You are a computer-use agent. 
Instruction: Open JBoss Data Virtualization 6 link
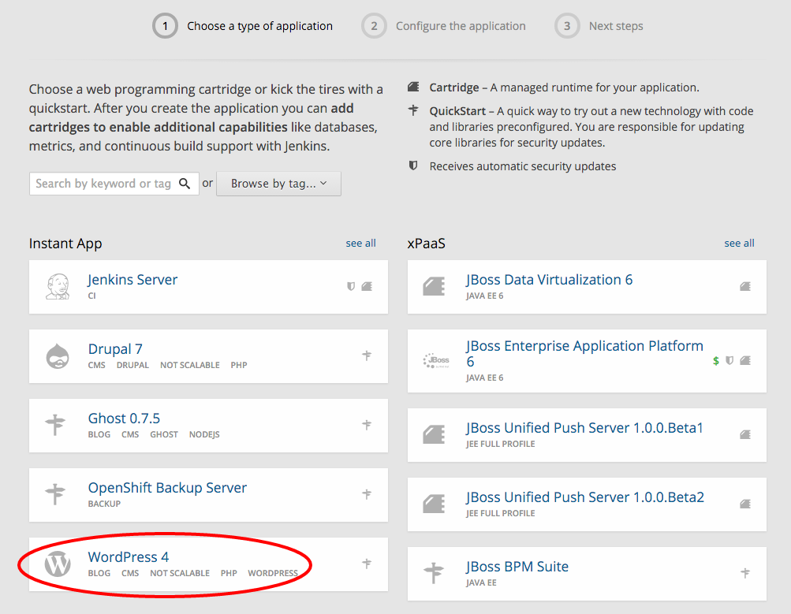coord(549,280)
